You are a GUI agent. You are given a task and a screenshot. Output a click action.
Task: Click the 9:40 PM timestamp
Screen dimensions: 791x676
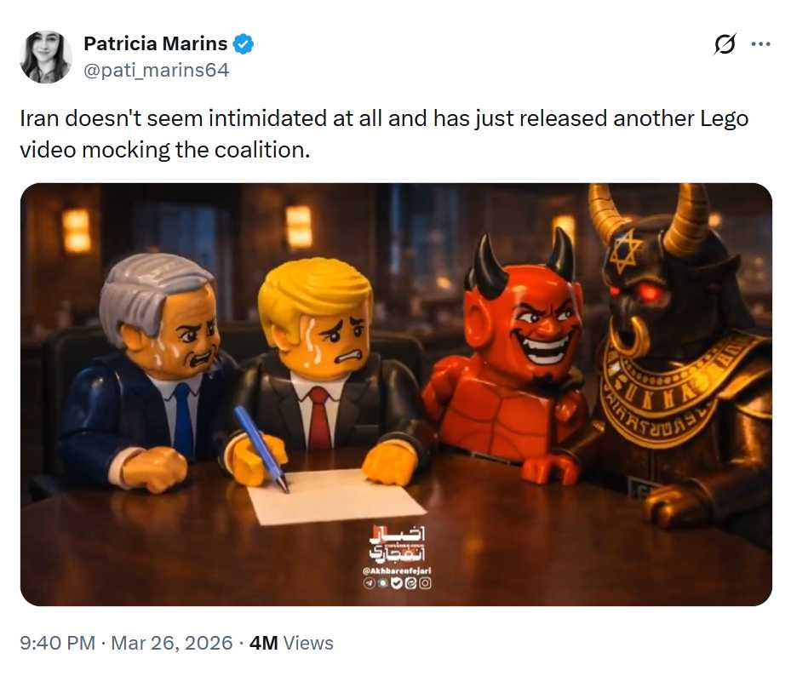tap(58, 643)
